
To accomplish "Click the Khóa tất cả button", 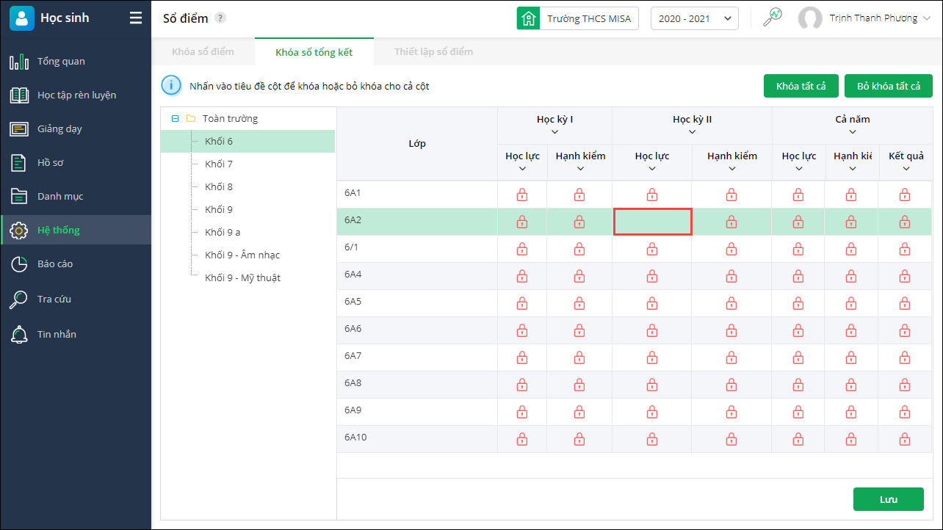I will point(801,86).
